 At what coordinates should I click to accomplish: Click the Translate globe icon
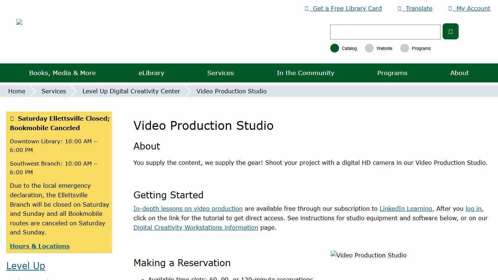400,8
